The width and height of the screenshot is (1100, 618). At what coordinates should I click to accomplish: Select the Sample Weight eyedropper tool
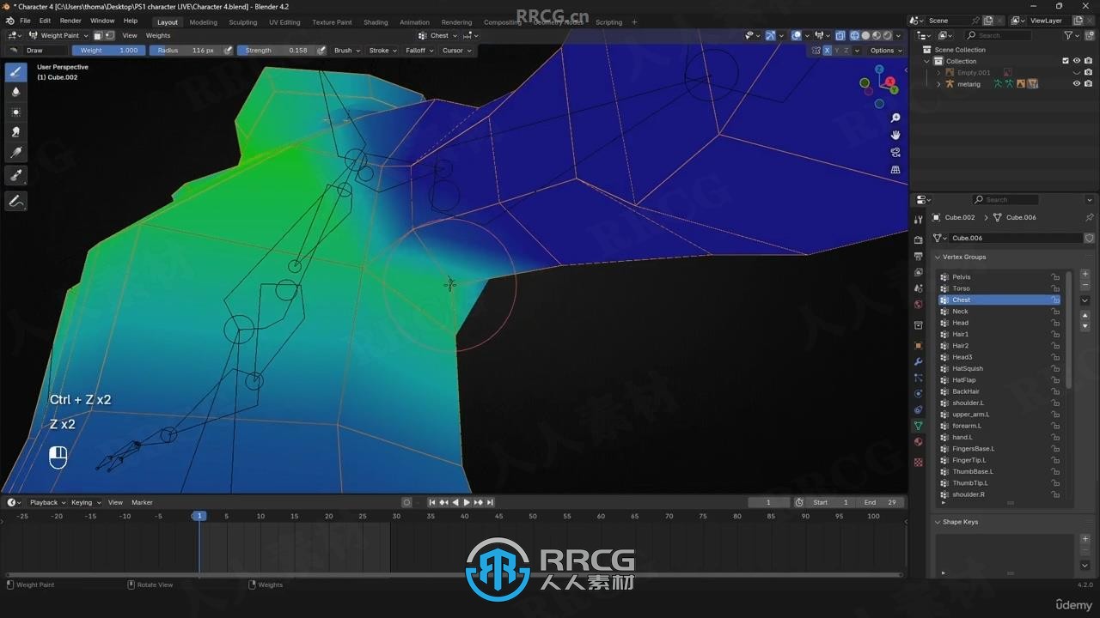coord(15,175)
